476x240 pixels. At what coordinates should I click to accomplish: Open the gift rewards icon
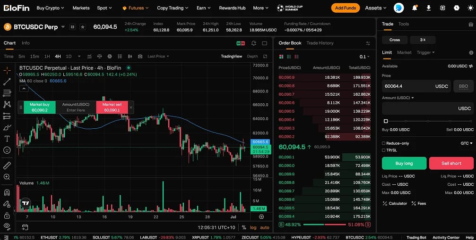(x=471, y=24)
